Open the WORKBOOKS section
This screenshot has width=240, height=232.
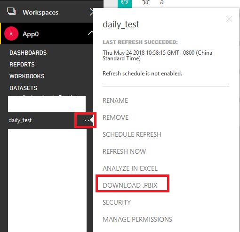(x=27, y=76)
